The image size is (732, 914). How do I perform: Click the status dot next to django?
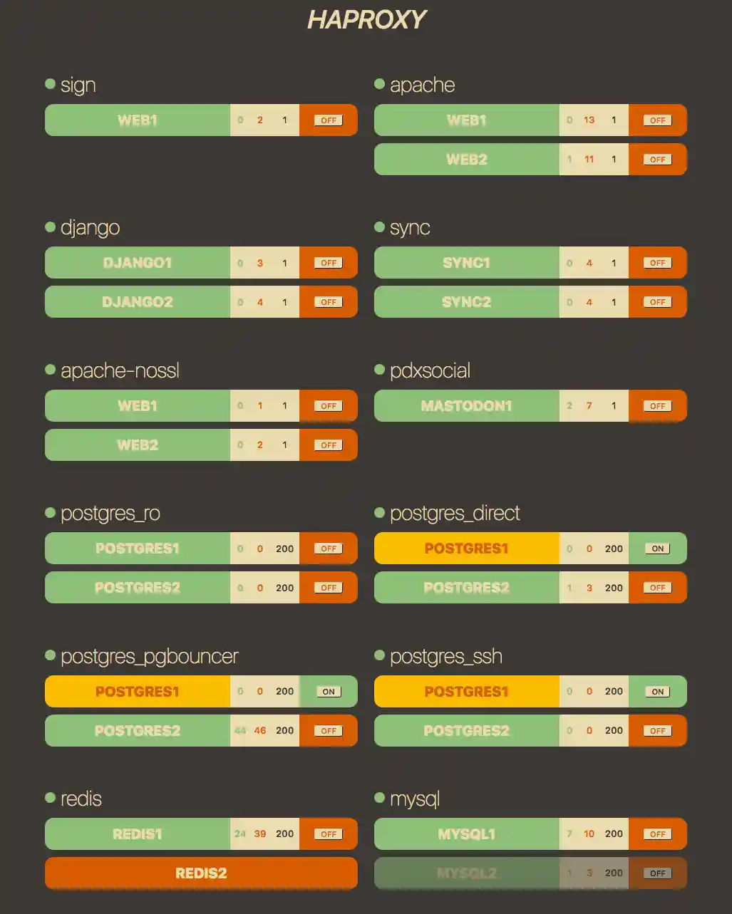50,227
